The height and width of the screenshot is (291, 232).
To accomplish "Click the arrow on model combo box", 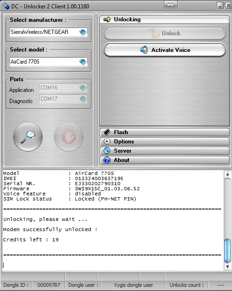I will pos(83,62).
